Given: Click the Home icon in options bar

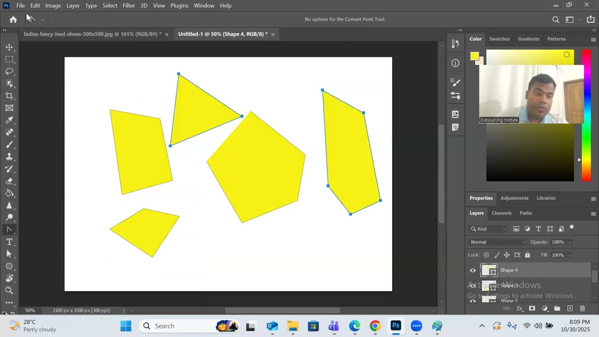Looking at the screenshot, I should (x=13, y=19).
